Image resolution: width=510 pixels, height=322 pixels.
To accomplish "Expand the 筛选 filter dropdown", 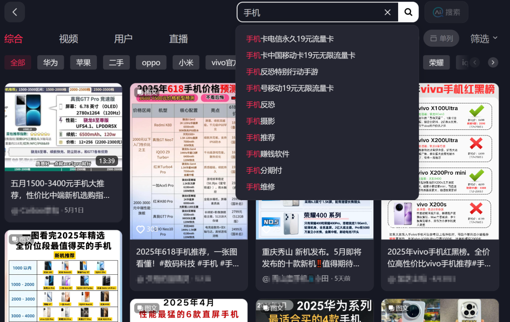I will [484, 38].
